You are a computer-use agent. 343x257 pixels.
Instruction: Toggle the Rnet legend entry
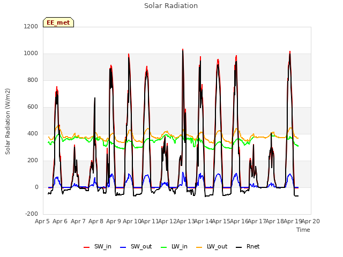coord(248,247)
